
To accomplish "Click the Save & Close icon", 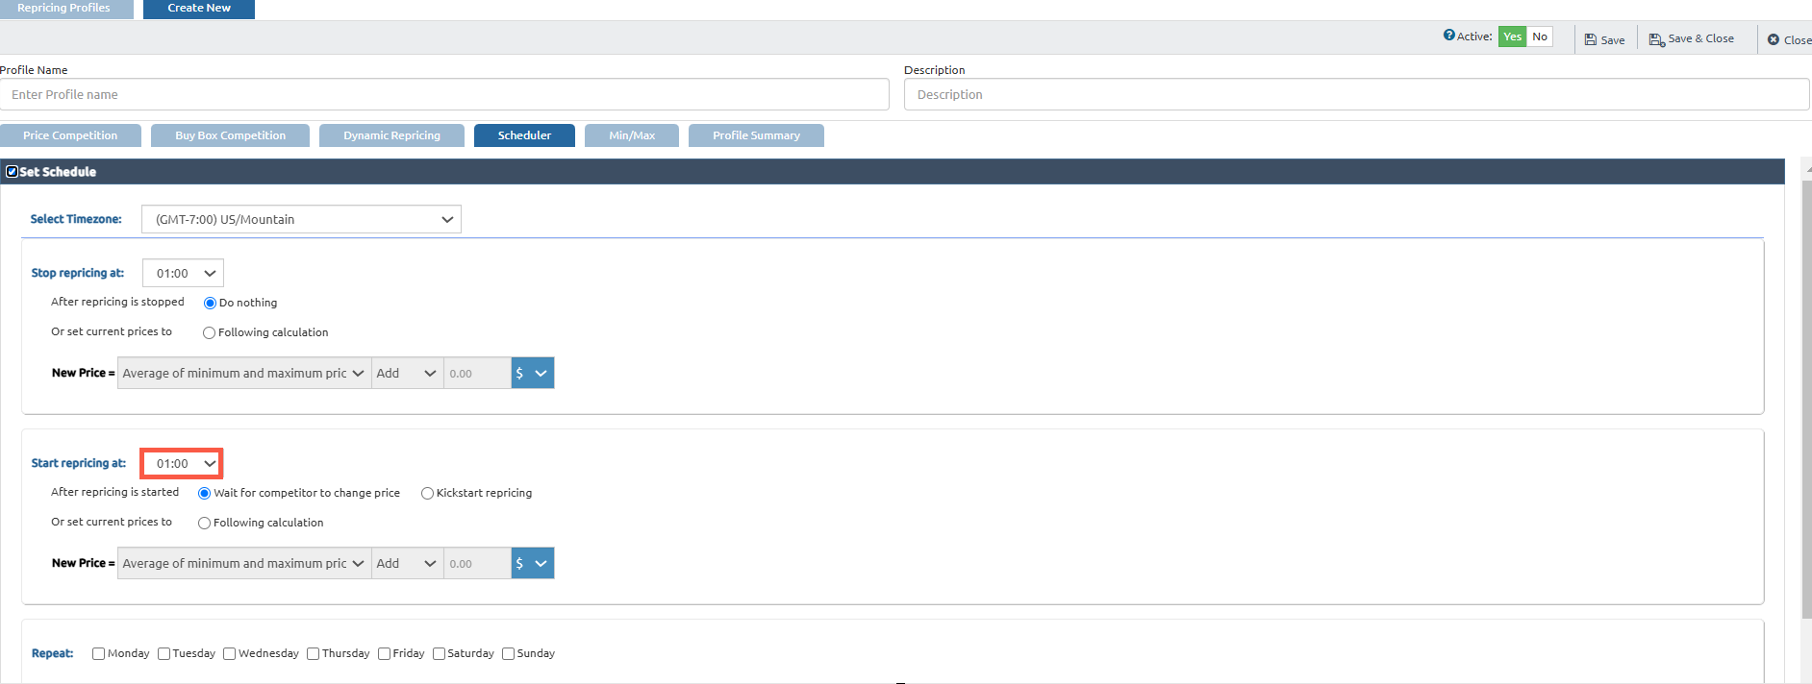I will (x=1656, y=39).
